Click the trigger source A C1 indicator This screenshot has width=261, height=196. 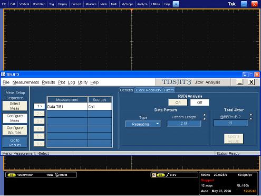click(158, 175)
